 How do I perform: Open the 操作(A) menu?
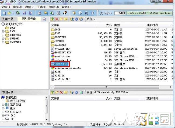tap(17, 7)
